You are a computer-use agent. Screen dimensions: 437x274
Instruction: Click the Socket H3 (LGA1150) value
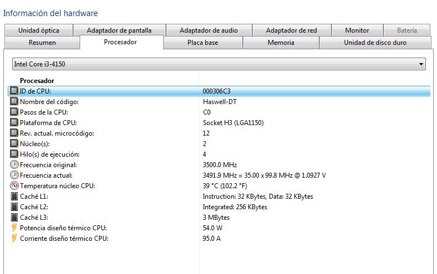(233, 123)
